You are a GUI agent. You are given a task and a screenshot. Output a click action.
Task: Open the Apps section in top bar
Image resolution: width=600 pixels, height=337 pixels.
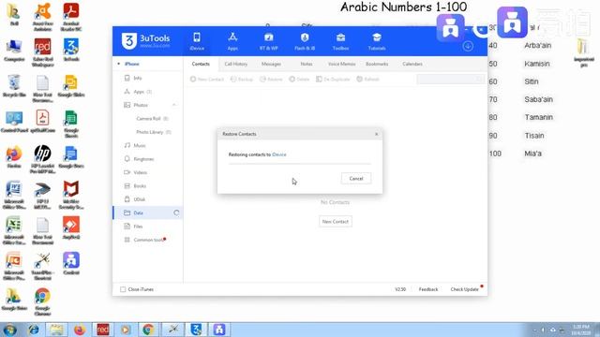pyautogui.click(x=232, y=41)
